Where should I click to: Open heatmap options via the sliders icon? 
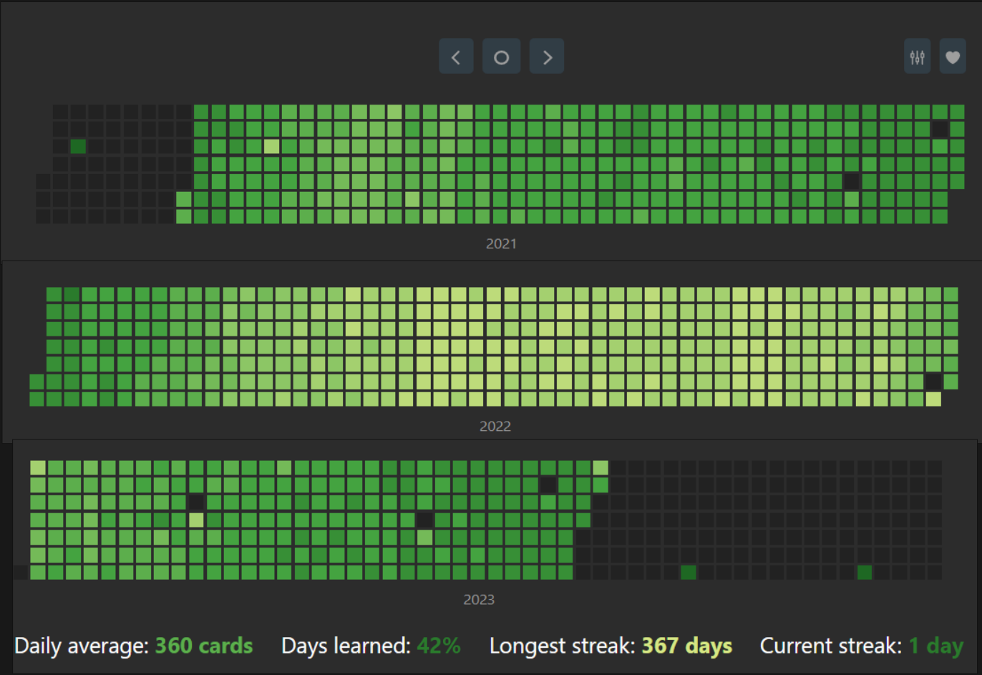click(x=917, y=57)
